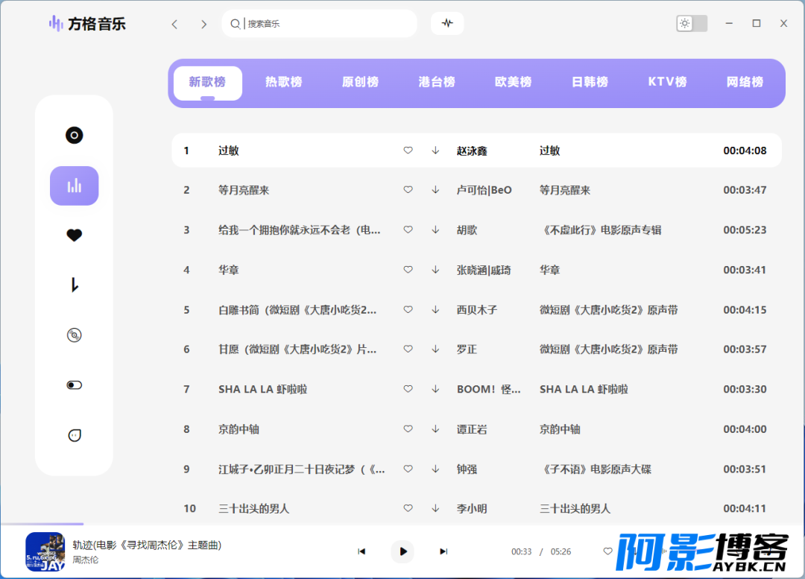This screenshot has height=579, width=805.
Task: Open favorites via sidebar heart icon
Action: tap(74, 235)
